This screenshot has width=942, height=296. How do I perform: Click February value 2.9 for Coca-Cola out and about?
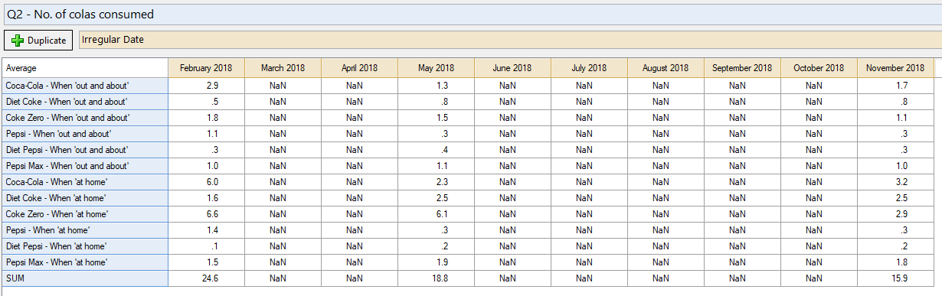pyautogui.click(x=206, y=86)
